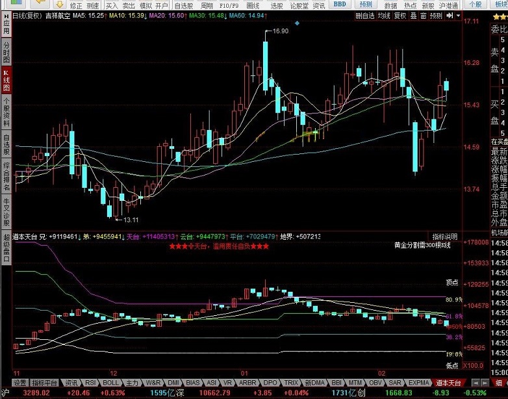Open the 周期 period selector
Image resolution: width=508 pixels, height=399 pixels.
click(x=207, y=5)
